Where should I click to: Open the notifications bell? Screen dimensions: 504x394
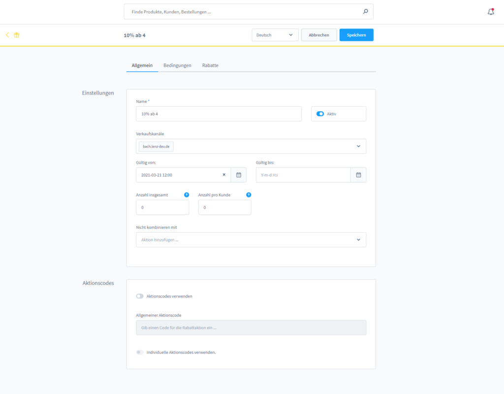pos(491,12)
